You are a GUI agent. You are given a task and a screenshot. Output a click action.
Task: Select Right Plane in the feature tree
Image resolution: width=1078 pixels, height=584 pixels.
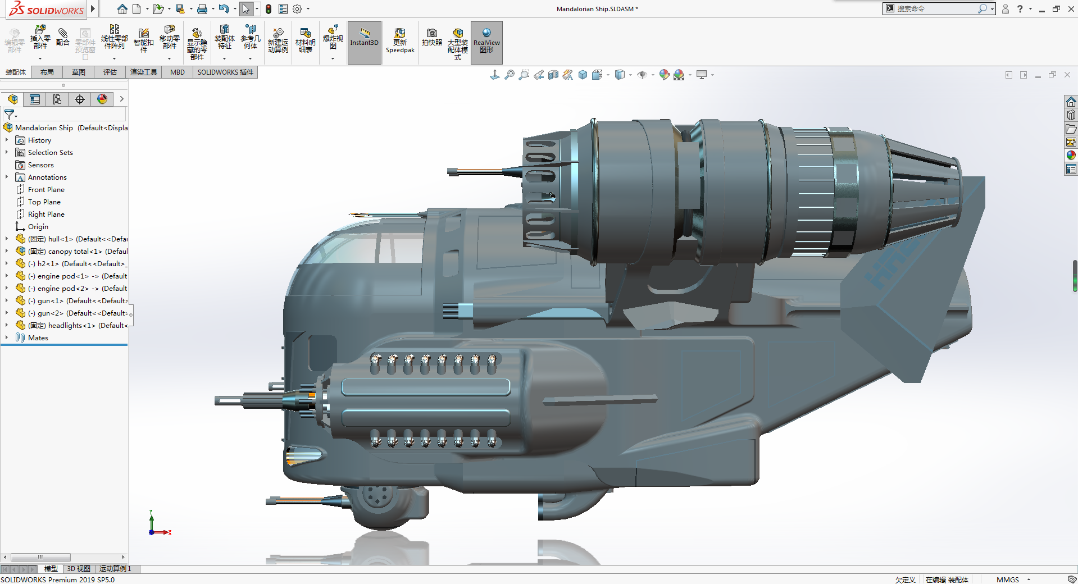click(46, 214)
